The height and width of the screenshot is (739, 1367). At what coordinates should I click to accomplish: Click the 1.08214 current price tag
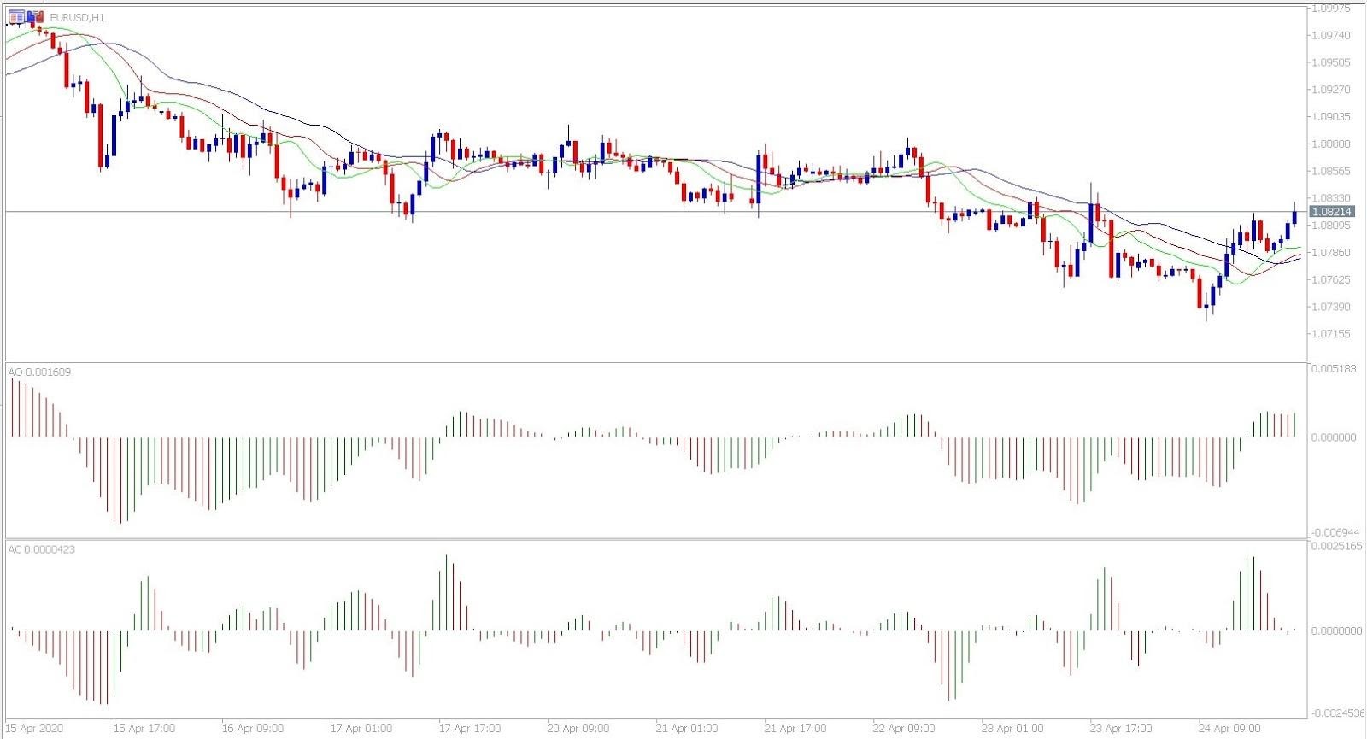(1333, 212)
